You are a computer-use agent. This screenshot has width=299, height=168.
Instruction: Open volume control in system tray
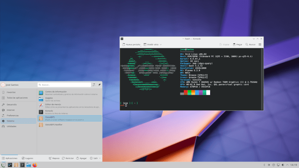283,165
